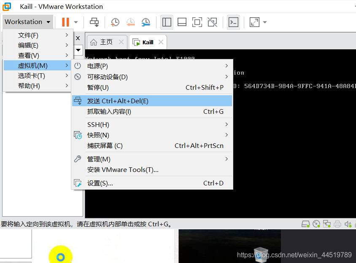Open 设置(S)... from the VM menu

click(x=152, y=183)
